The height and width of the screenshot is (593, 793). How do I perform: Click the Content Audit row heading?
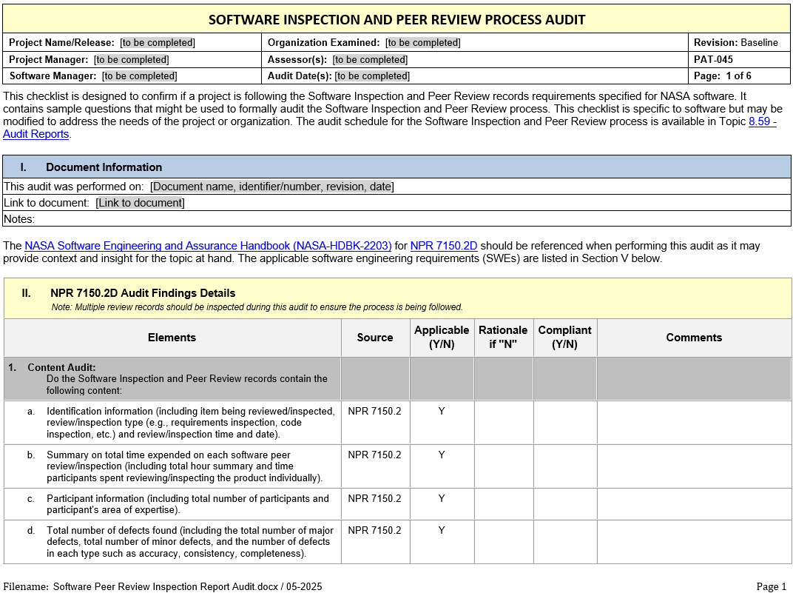tap(61, 367)
